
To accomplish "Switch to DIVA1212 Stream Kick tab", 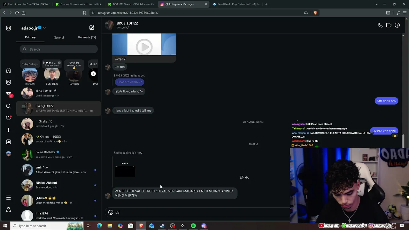I will (131, 4).
